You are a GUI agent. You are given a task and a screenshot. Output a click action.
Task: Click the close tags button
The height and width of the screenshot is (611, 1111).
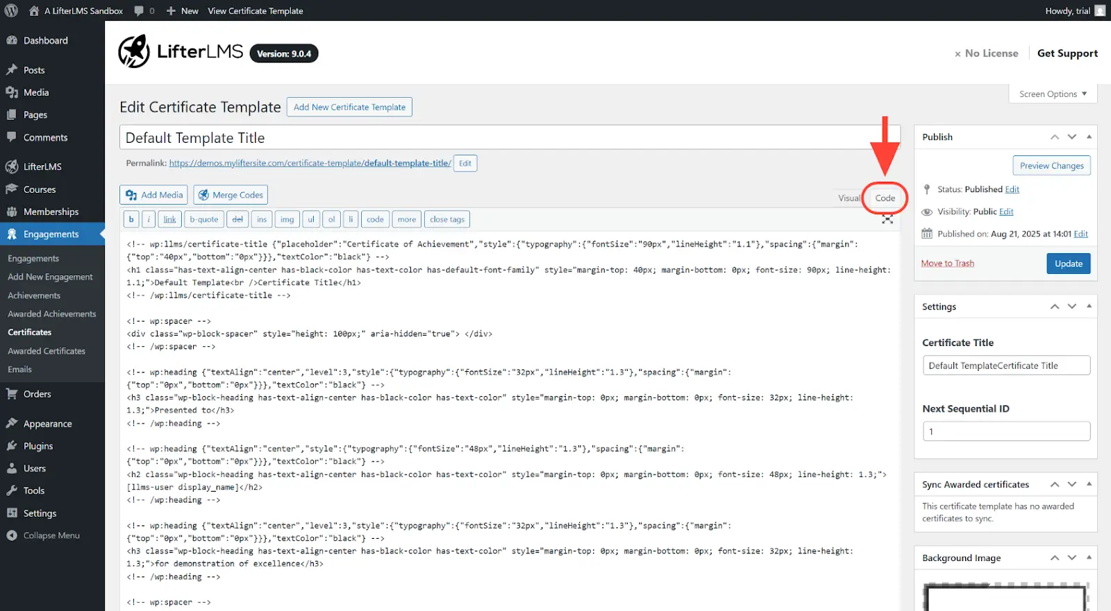pyautogui.click(x=447, y=219)
